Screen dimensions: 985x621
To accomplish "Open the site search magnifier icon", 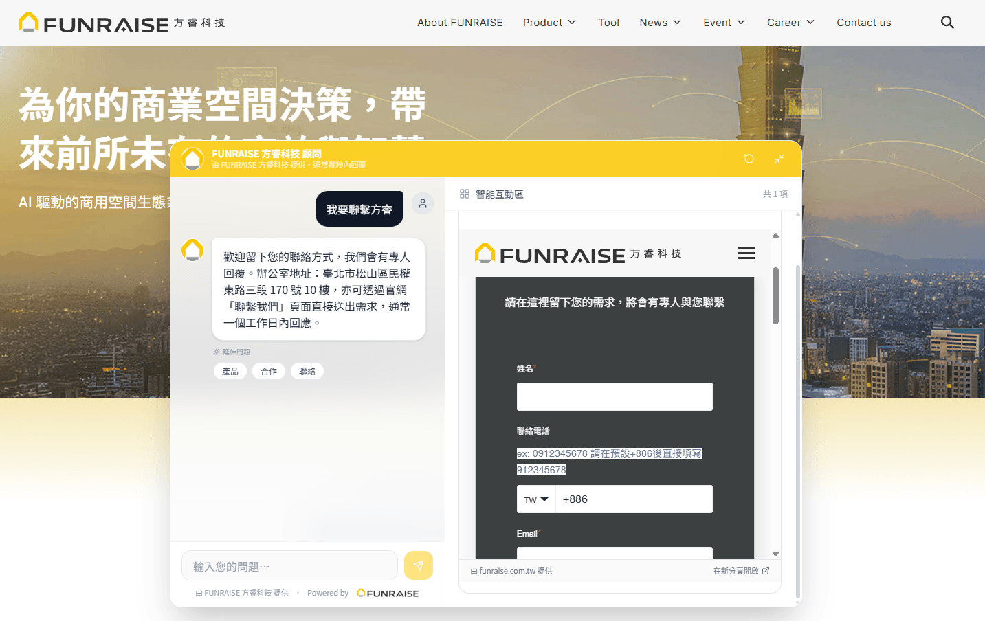I will click(x=947, y=23).
